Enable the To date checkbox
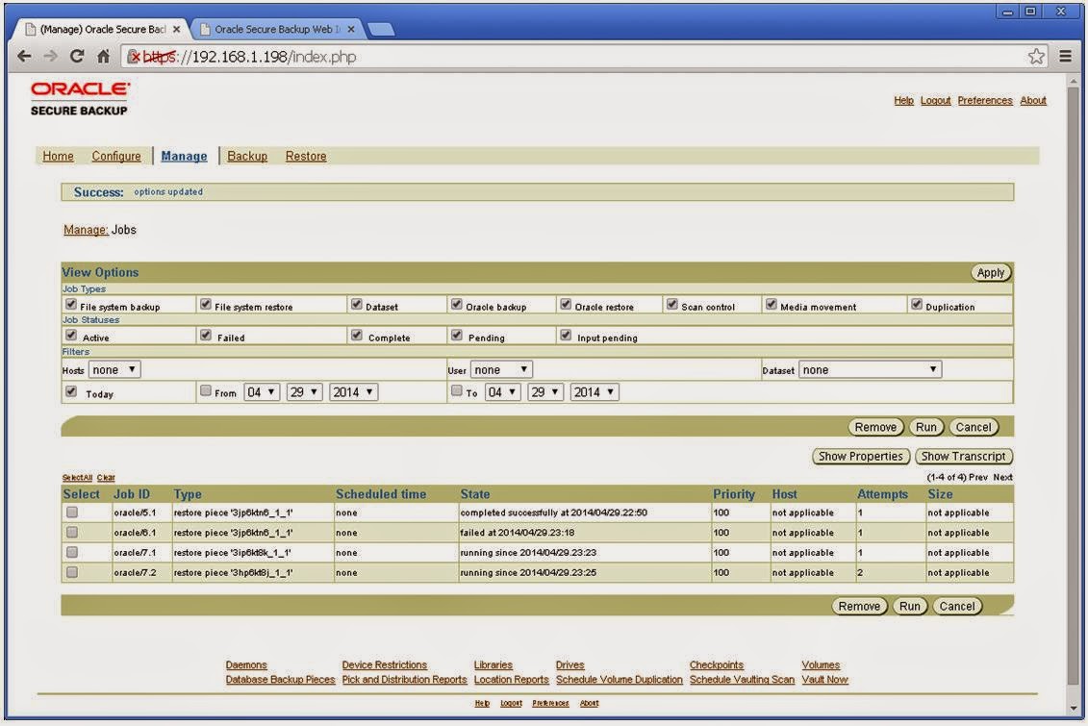The image size is (1088, 726). coord(457,391)
